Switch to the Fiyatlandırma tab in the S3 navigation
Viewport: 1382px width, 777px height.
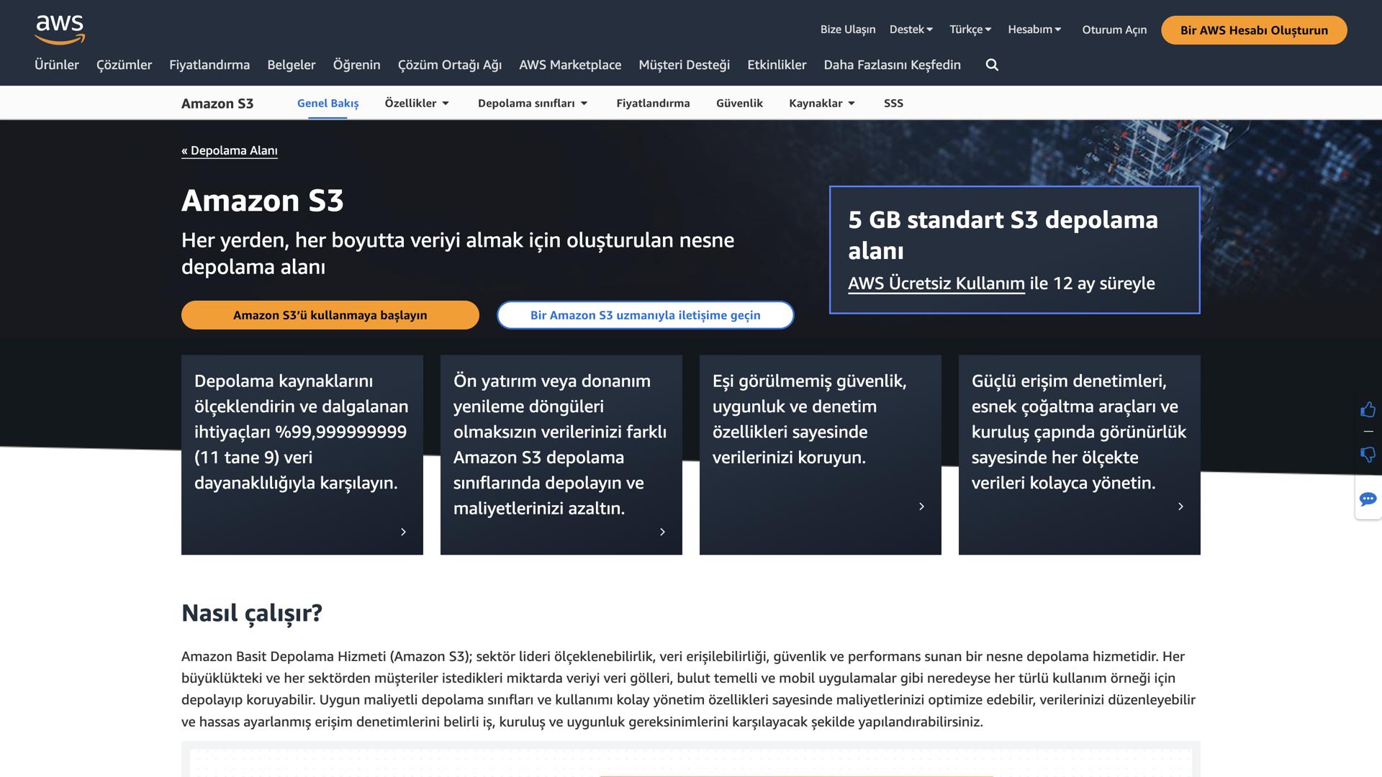point(652,103)
